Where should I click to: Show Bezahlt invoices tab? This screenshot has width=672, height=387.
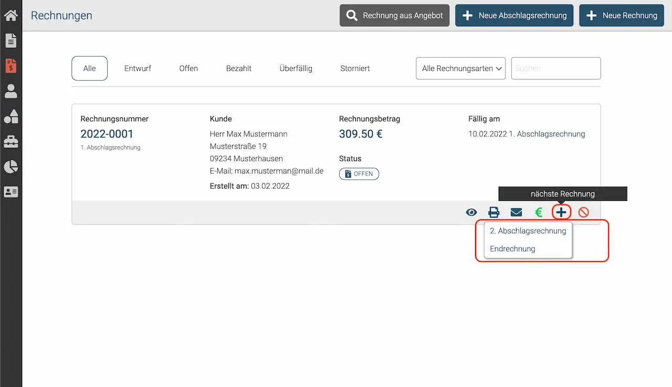[239, 68]
